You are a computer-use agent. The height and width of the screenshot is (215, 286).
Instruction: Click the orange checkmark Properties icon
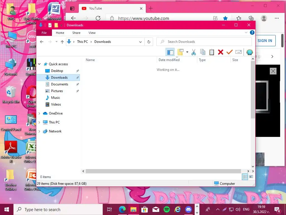(229, 52)
